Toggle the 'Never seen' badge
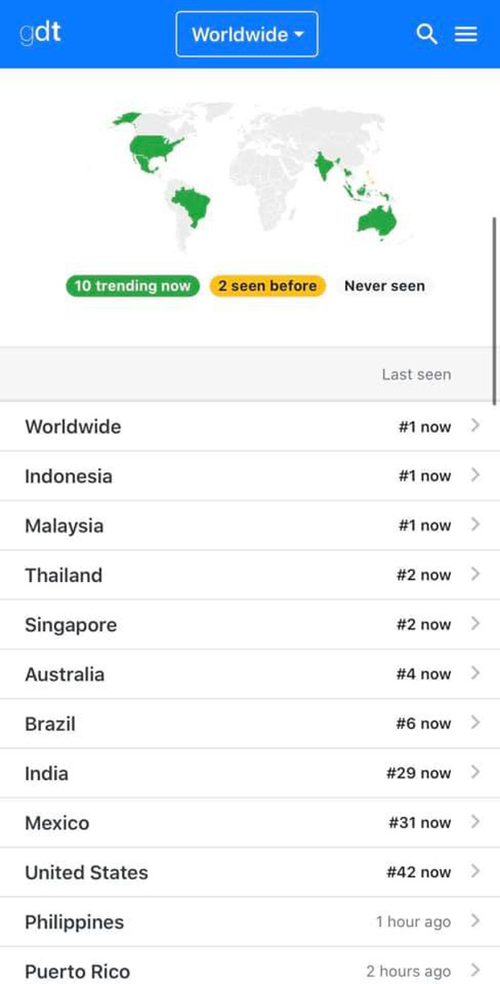Image resolution: width=500 pixels, height=984 pixels. [385, 286]
